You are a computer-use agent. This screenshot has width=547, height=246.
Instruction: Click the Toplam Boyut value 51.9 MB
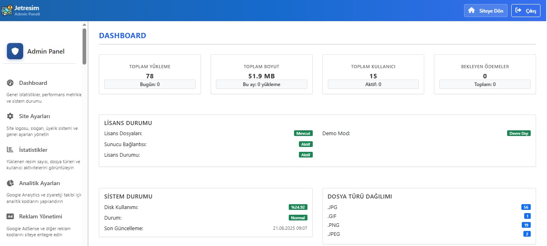[262, 76]
